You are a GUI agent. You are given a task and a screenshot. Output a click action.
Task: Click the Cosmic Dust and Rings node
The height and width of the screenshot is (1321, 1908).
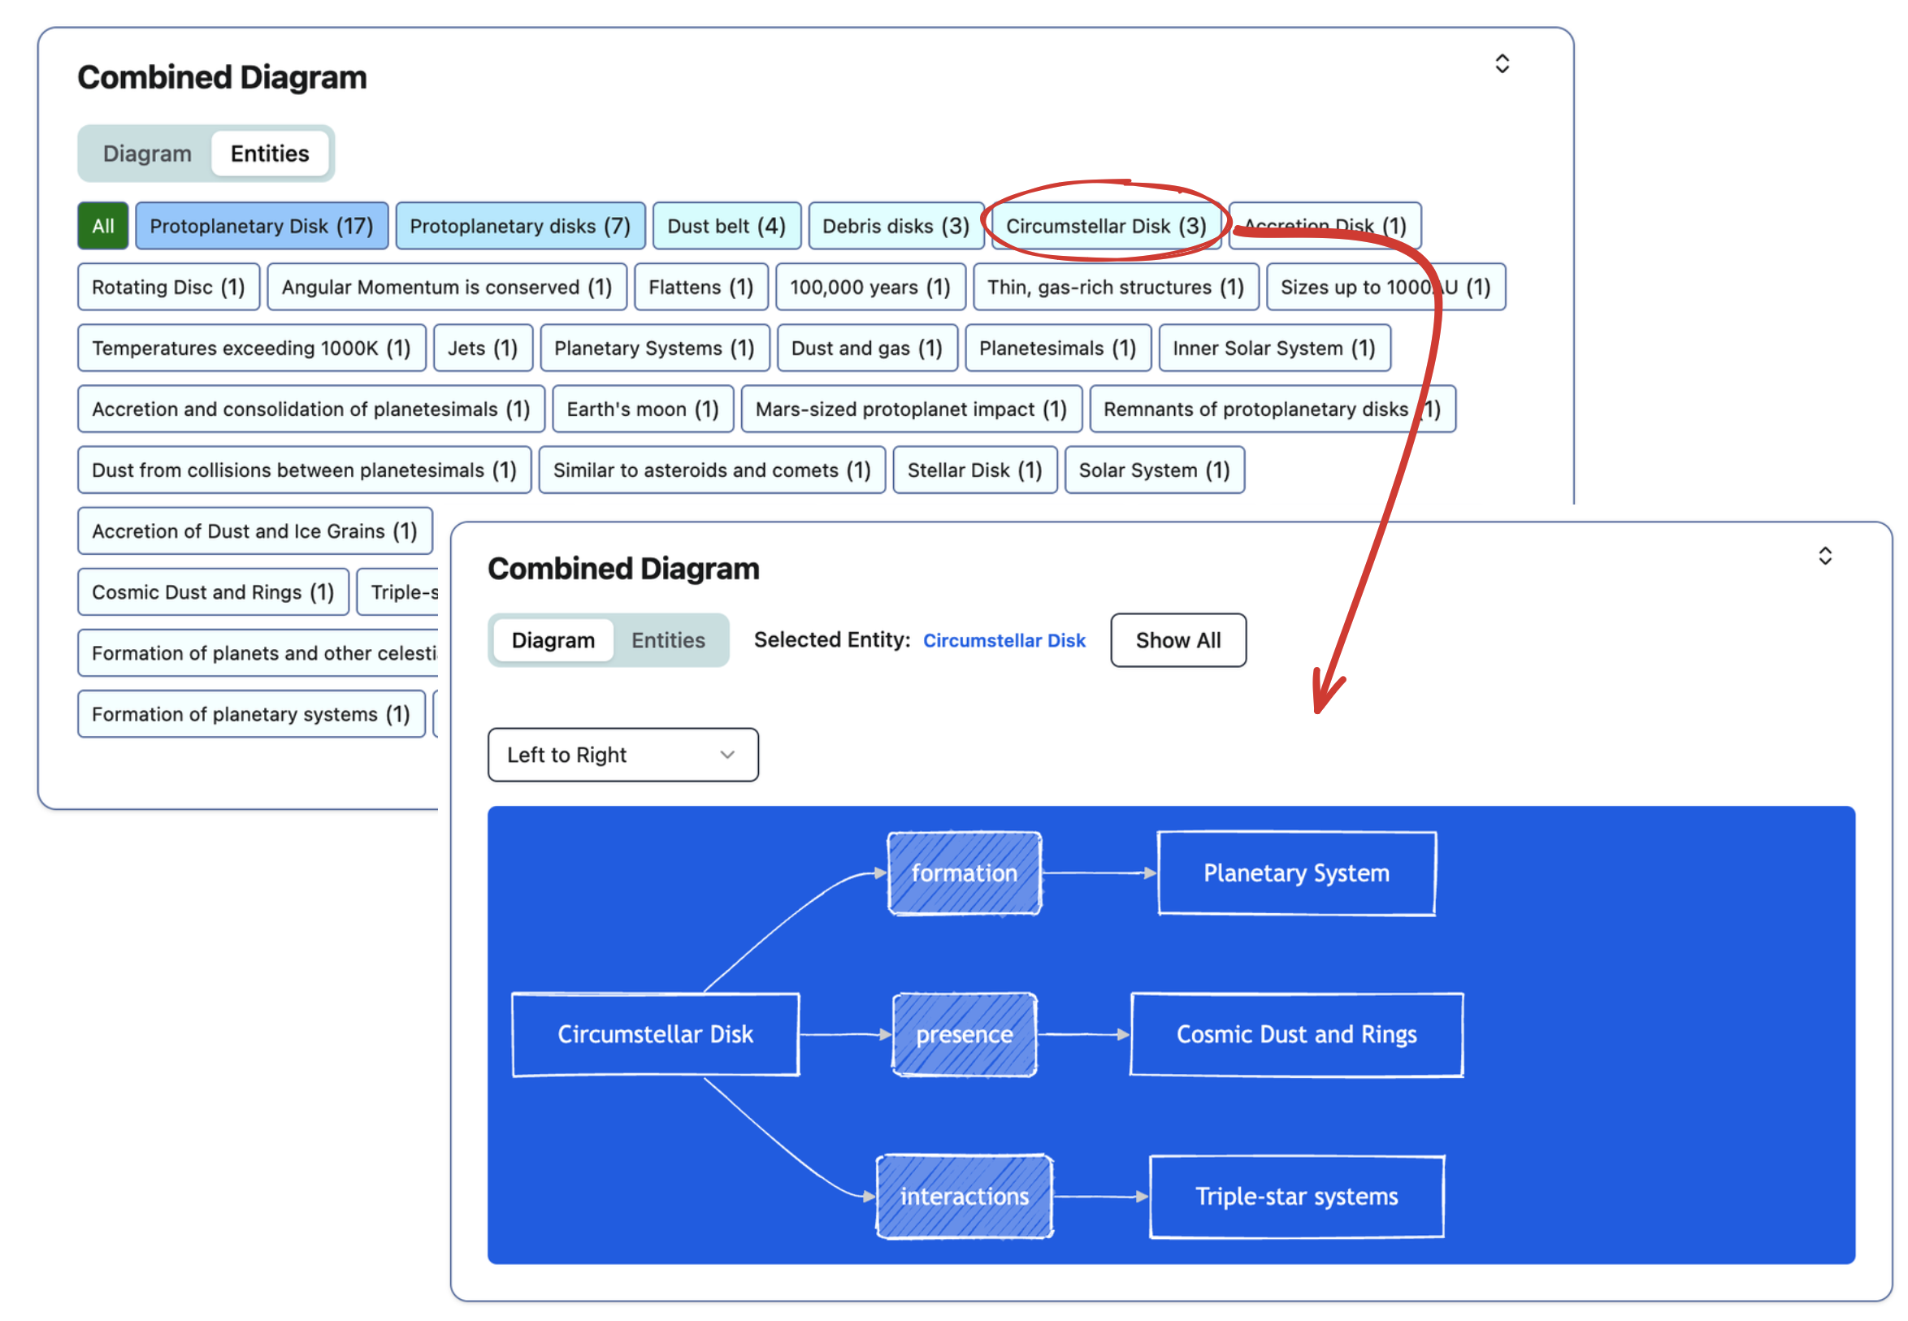1295,1034
